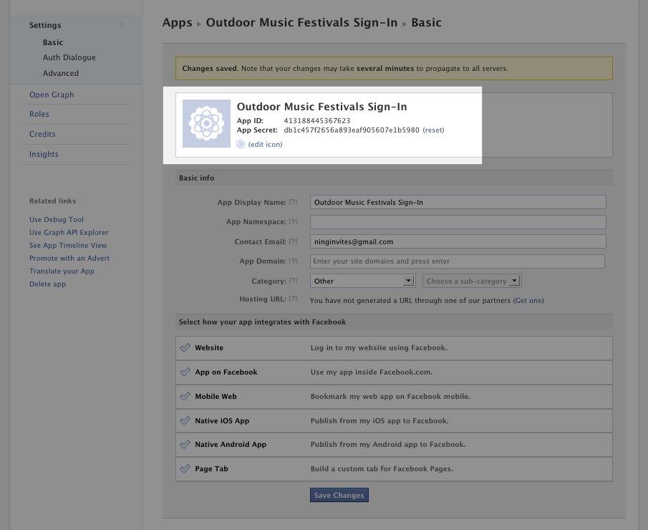Open help for App Display Name
The image size is (648, 530).
293,202
